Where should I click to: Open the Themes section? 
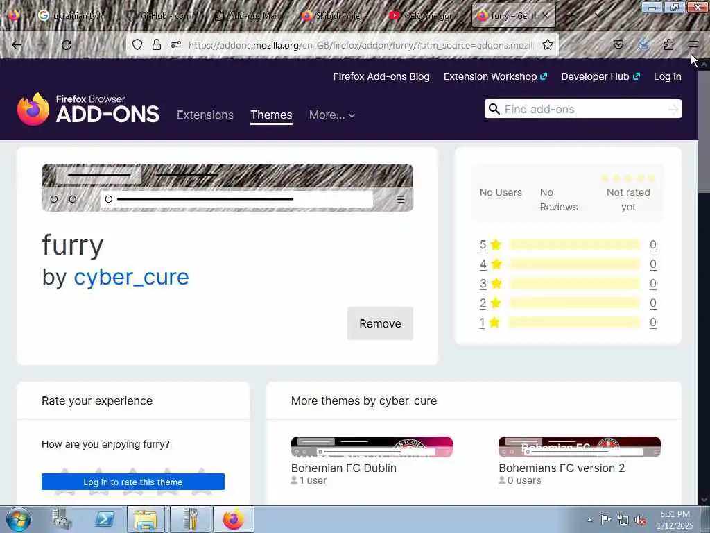[x=271, y=115]
